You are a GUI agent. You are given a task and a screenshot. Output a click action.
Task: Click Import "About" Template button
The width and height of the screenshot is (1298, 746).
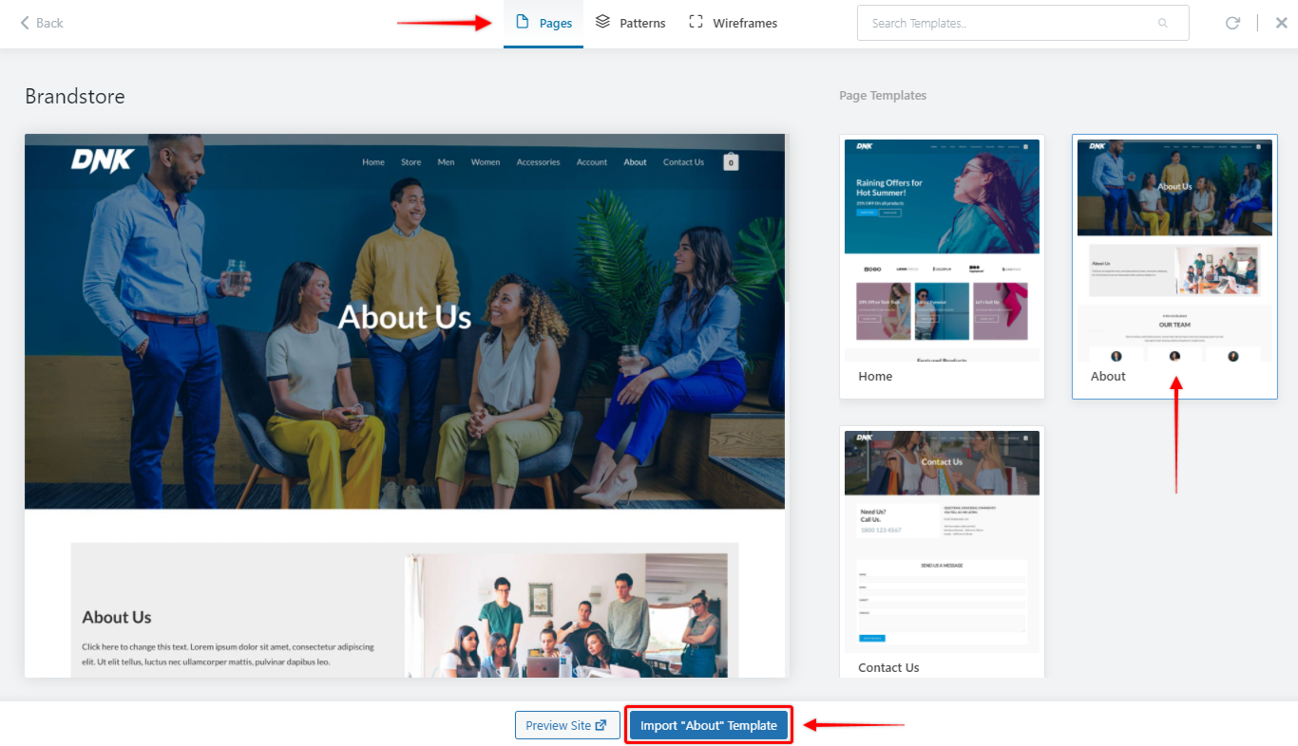pyautogui.click(x=709, y=725)
